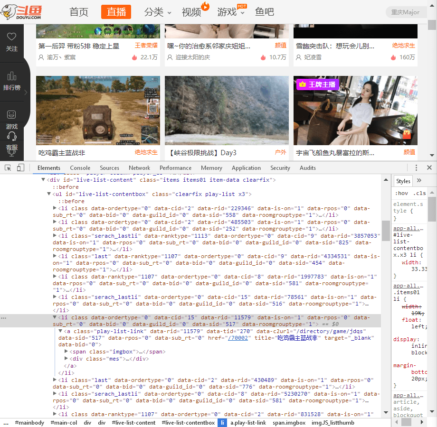The width and height of the screenshot is (437, 427).
Task: Toggle the :hov element state button
Action: [401, 193]
